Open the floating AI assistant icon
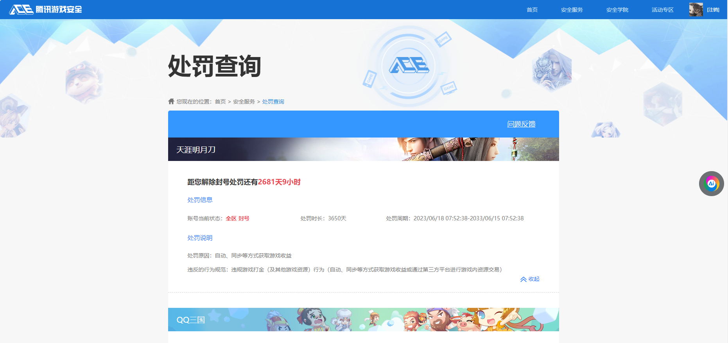Image resolution: width=728 pixels, height=343 pixels. [x=711, y=184]
